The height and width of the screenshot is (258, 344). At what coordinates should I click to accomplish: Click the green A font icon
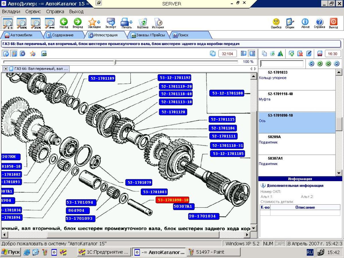(x=280, y=54)
